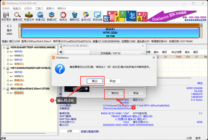Select 移动(E:) partition in tree
This screenshot has height=140, width=208.
19,93
